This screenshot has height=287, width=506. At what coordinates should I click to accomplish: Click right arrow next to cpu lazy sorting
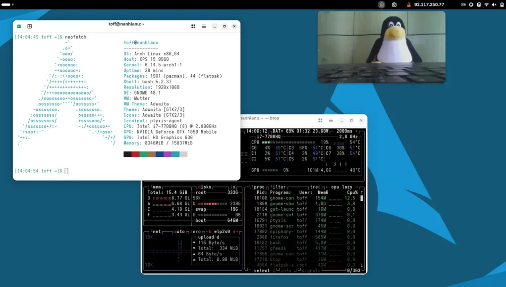tap(357, 187)
